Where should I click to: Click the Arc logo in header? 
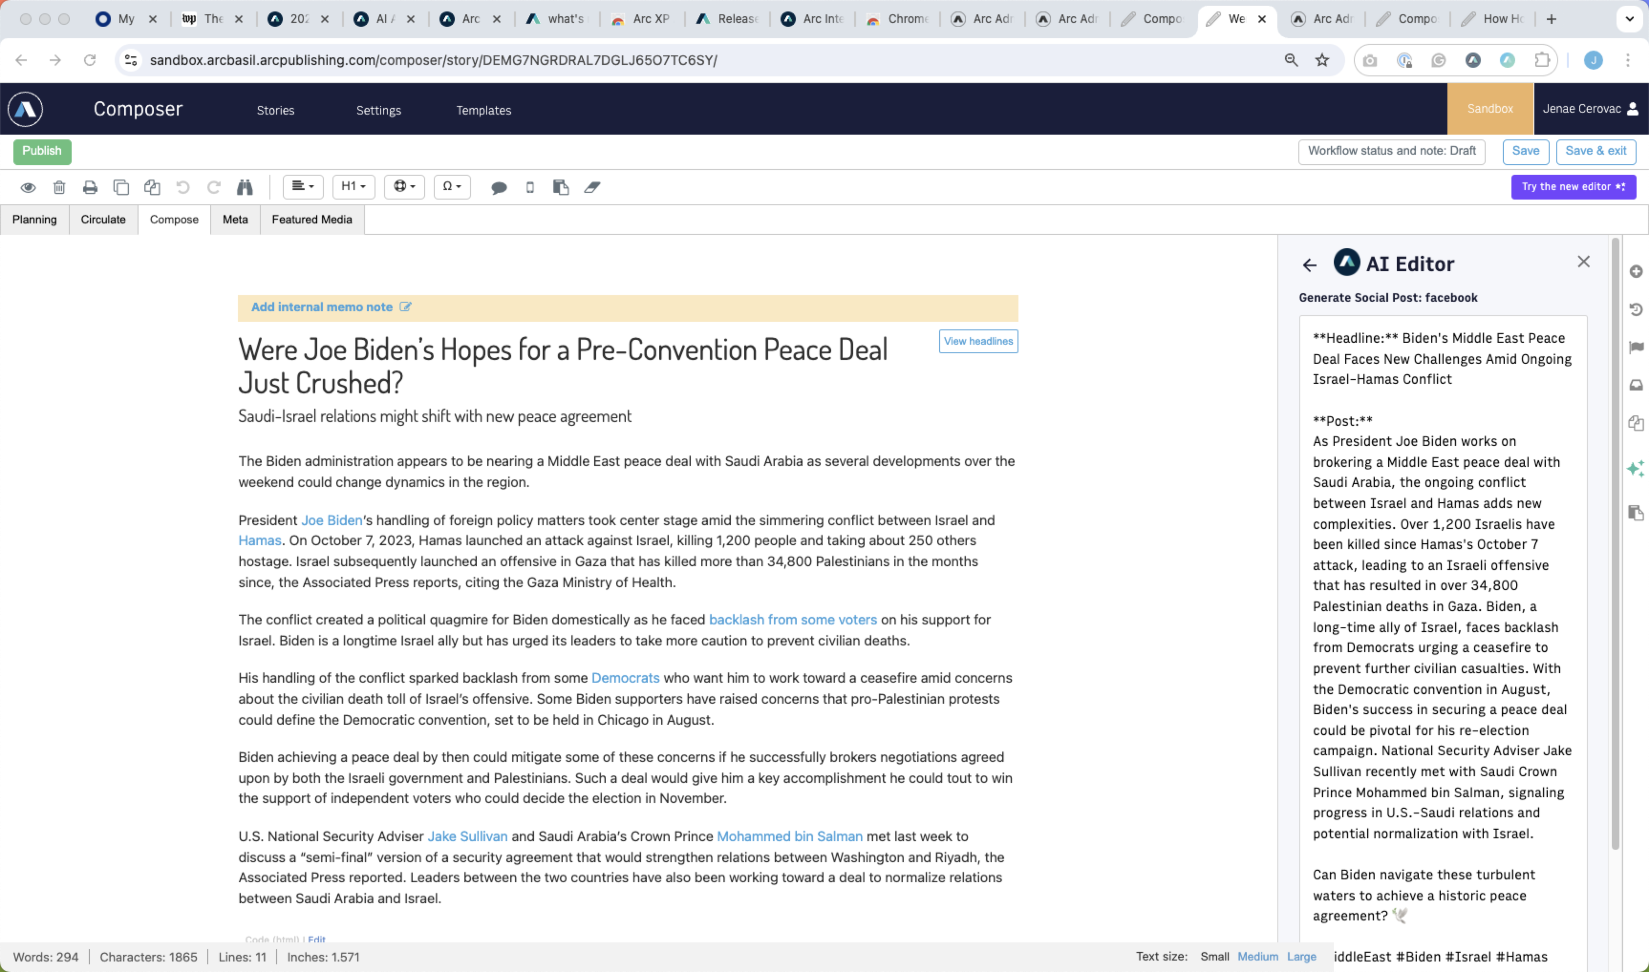(26, 109)
